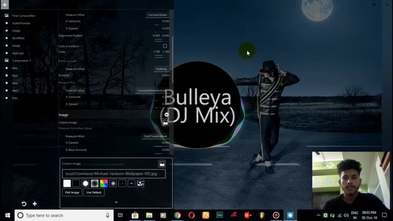Select the Image layer above BlurEffect
Screen dimensions: 393x221
tap(16, 31)
